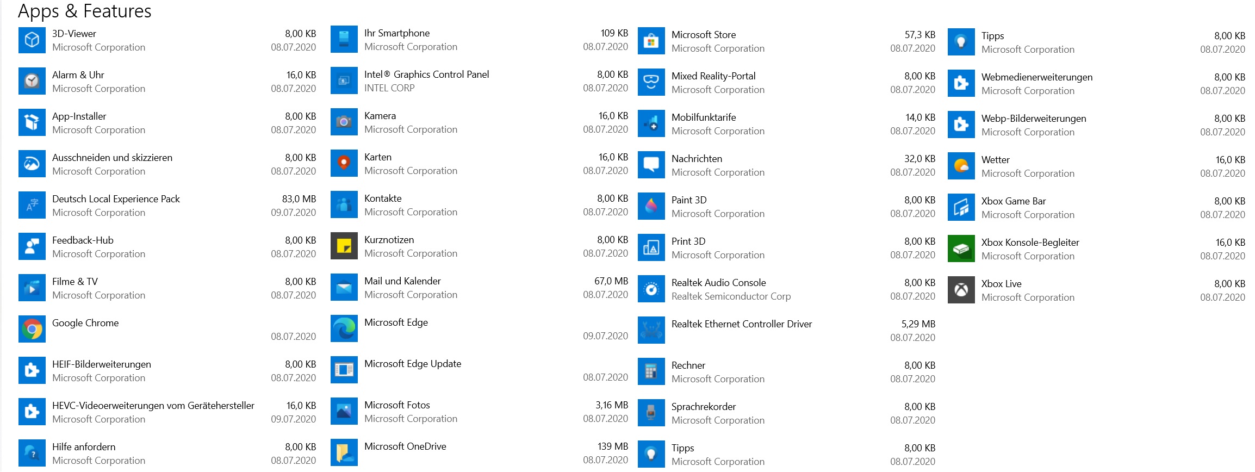The image size is (1255, 472).
Task: Select the Mail und Kalender icon
Action: (344, 287)
